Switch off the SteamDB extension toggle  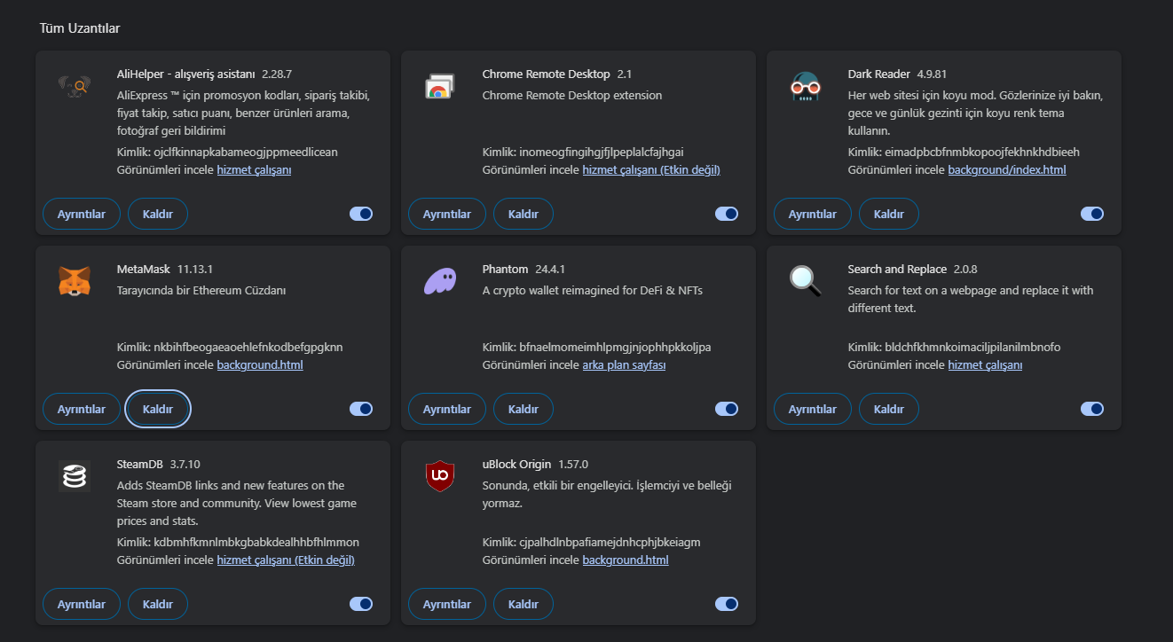361,604
